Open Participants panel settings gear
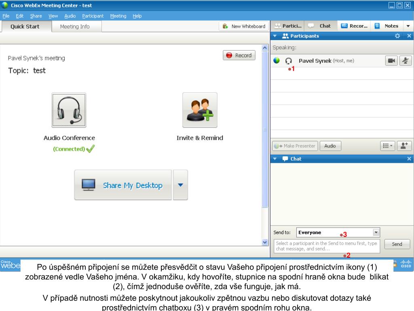 (x=397, y=36)
